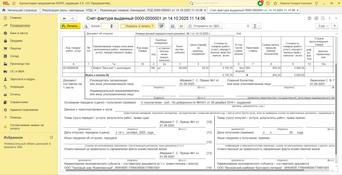Image resolution: width=342 pixels, height=175 pixels.
Task: Open Согласование заявок на оплату section
Action: click(x=27, y=127)
